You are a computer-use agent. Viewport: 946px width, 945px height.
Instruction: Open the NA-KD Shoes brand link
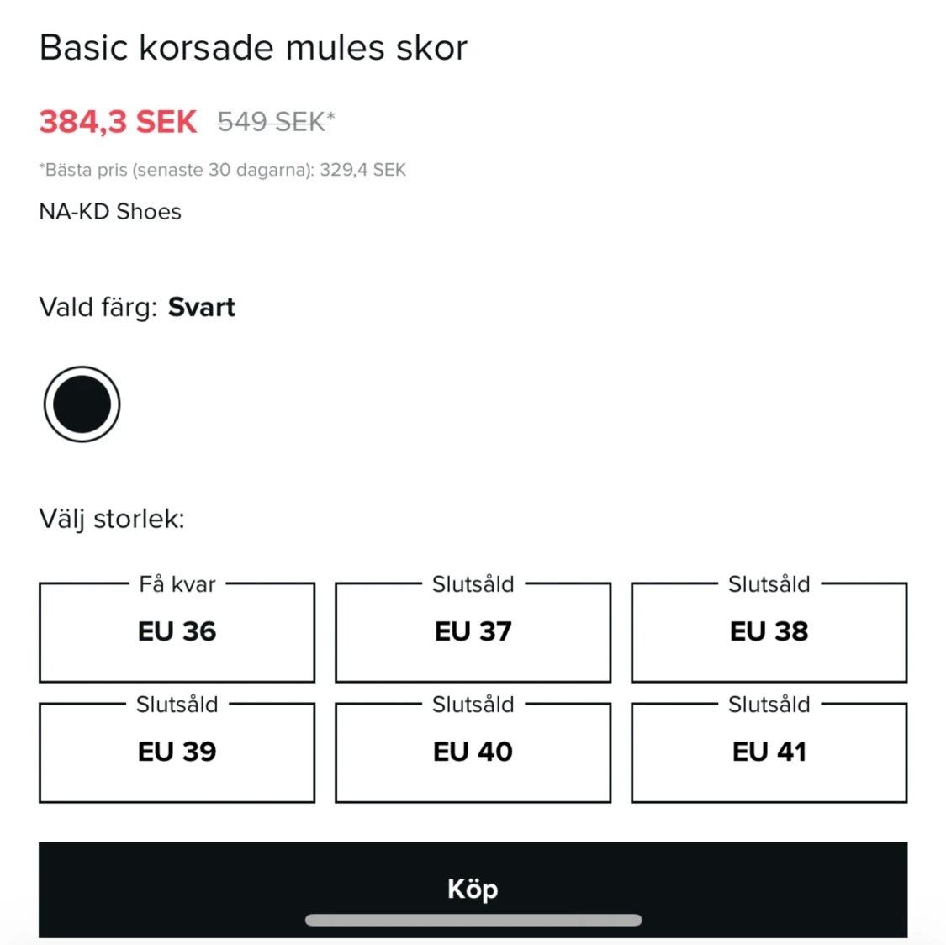(x=110, y=212)
